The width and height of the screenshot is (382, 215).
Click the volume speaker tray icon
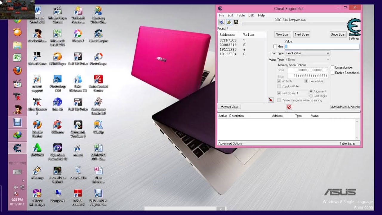[x=16, y=187]
